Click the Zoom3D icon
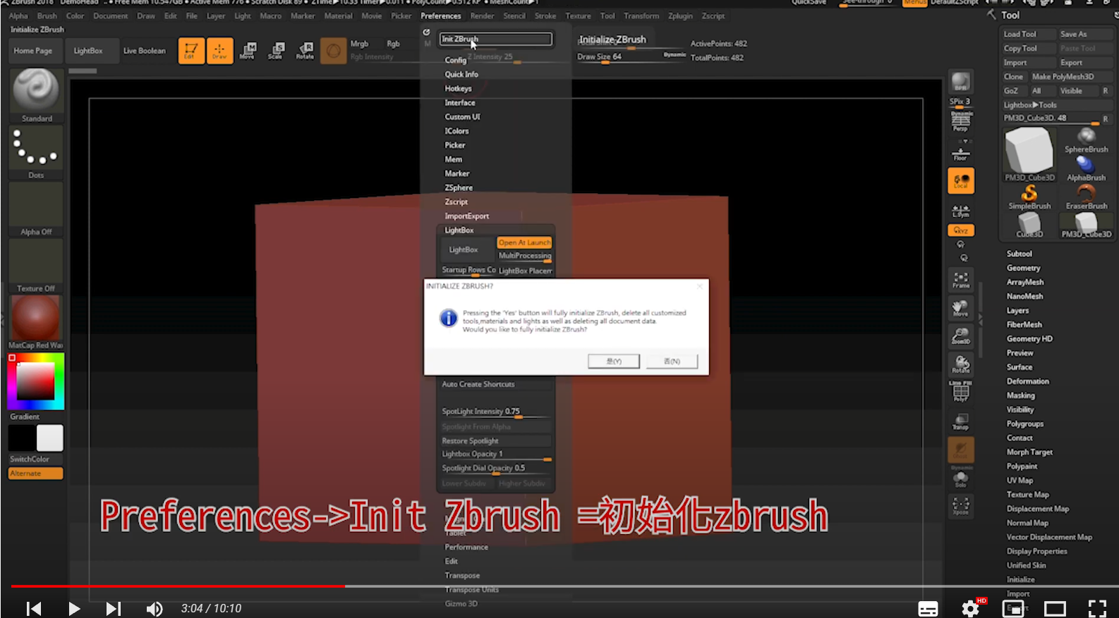The image size is (1119, 618). point(961,336)
